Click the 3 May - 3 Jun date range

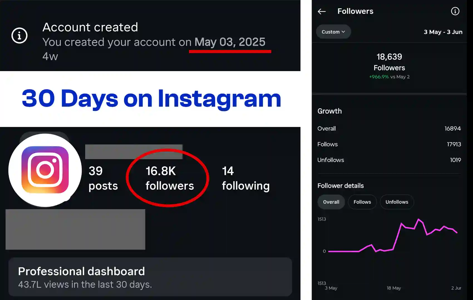coord(443,32)
